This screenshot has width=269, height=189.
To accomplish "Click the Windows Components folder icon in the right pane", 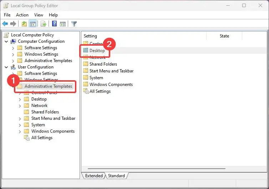I will click(86, 84).
